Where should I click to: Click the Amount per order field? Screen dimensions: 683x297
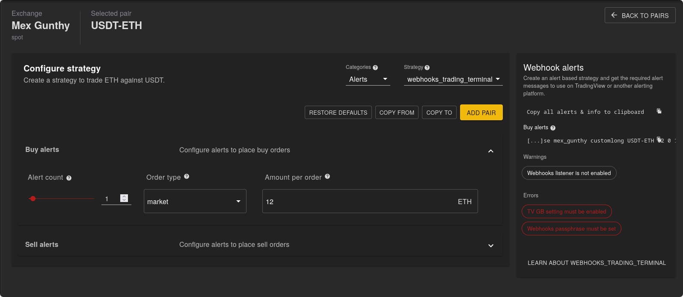(x=370, y=201)
